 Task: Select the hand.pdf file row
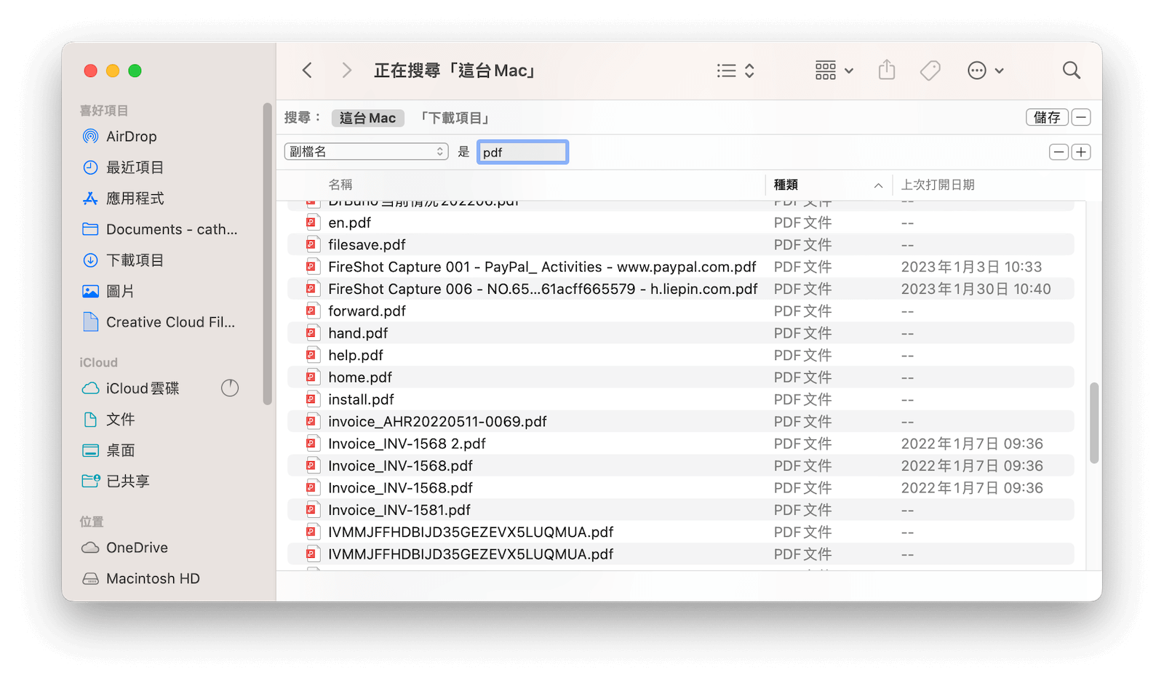coord(680,333)
